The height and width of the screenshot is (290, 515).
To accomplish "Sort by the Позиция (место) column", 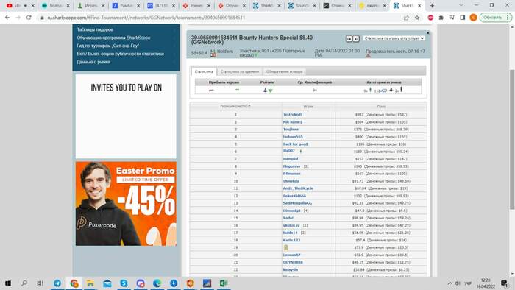I will (x=235, y=107).
